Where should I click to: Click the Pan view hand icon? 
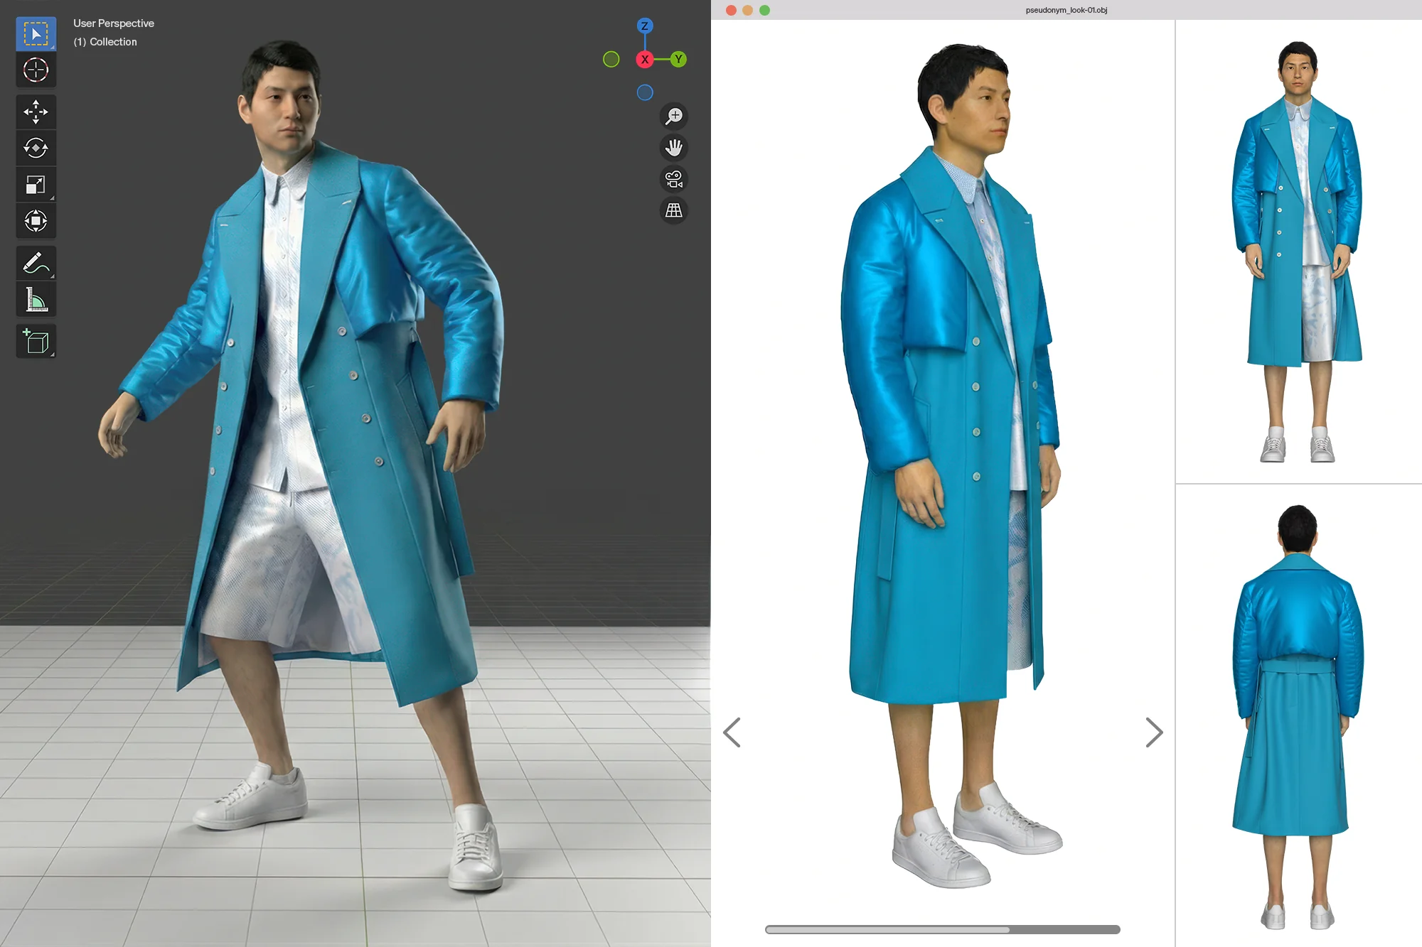click(674, 148)
